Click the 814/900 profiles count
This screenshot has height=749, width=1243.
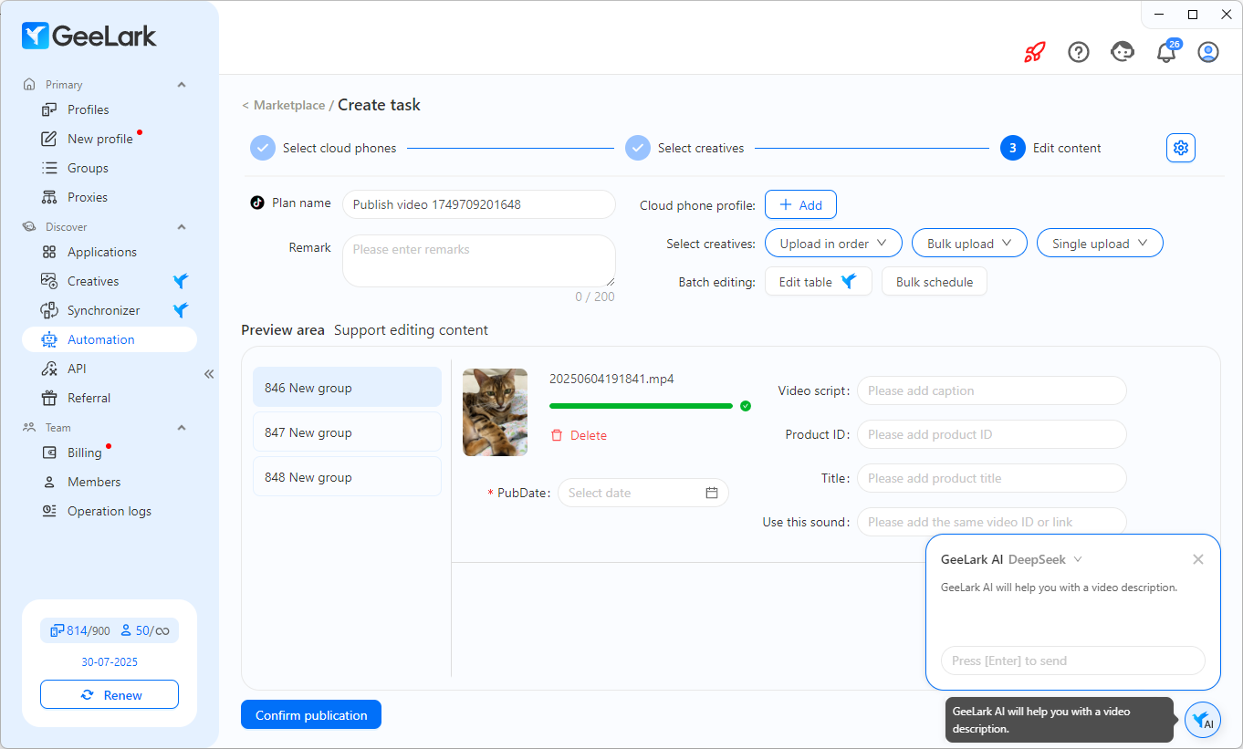[80, 630]
